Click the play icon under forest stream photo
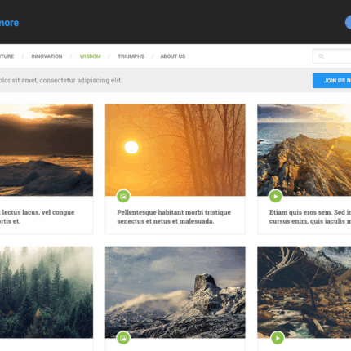This screenshot has width=351, height=351. [278, 338]
